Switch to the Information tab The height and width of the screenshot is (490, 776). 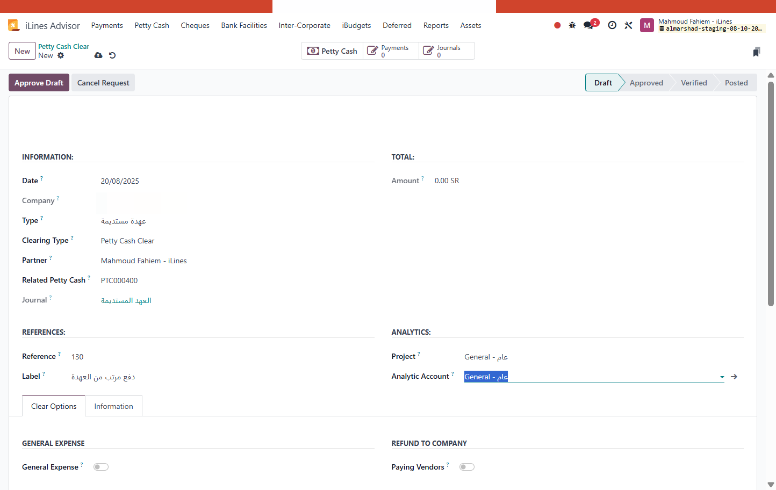point(113,406)
